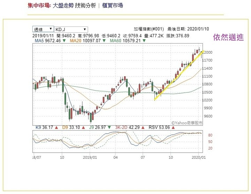Click the J9 down arrow indicator

coord(109,127)
